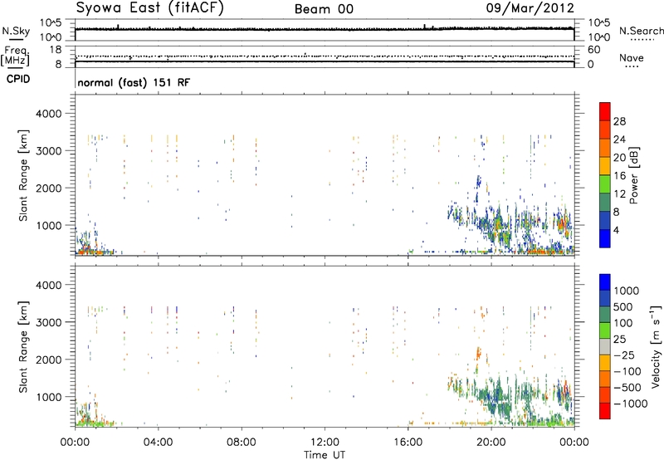Click 'Slant Range [km]' label of power panel
The height and width of the screenshot is (460, 664).
[23, 175]
